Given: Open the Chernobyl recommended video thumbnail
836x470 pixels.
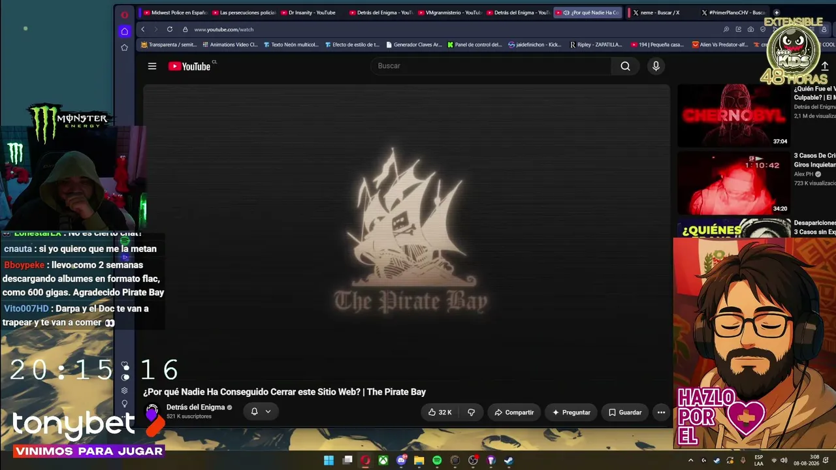Looking at the screenshot, I should [x=733, y=116].
